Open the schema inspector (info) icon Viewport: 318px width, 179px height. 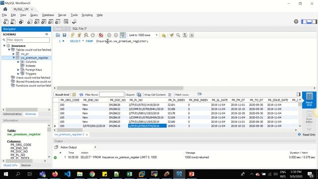coord(21,21)
